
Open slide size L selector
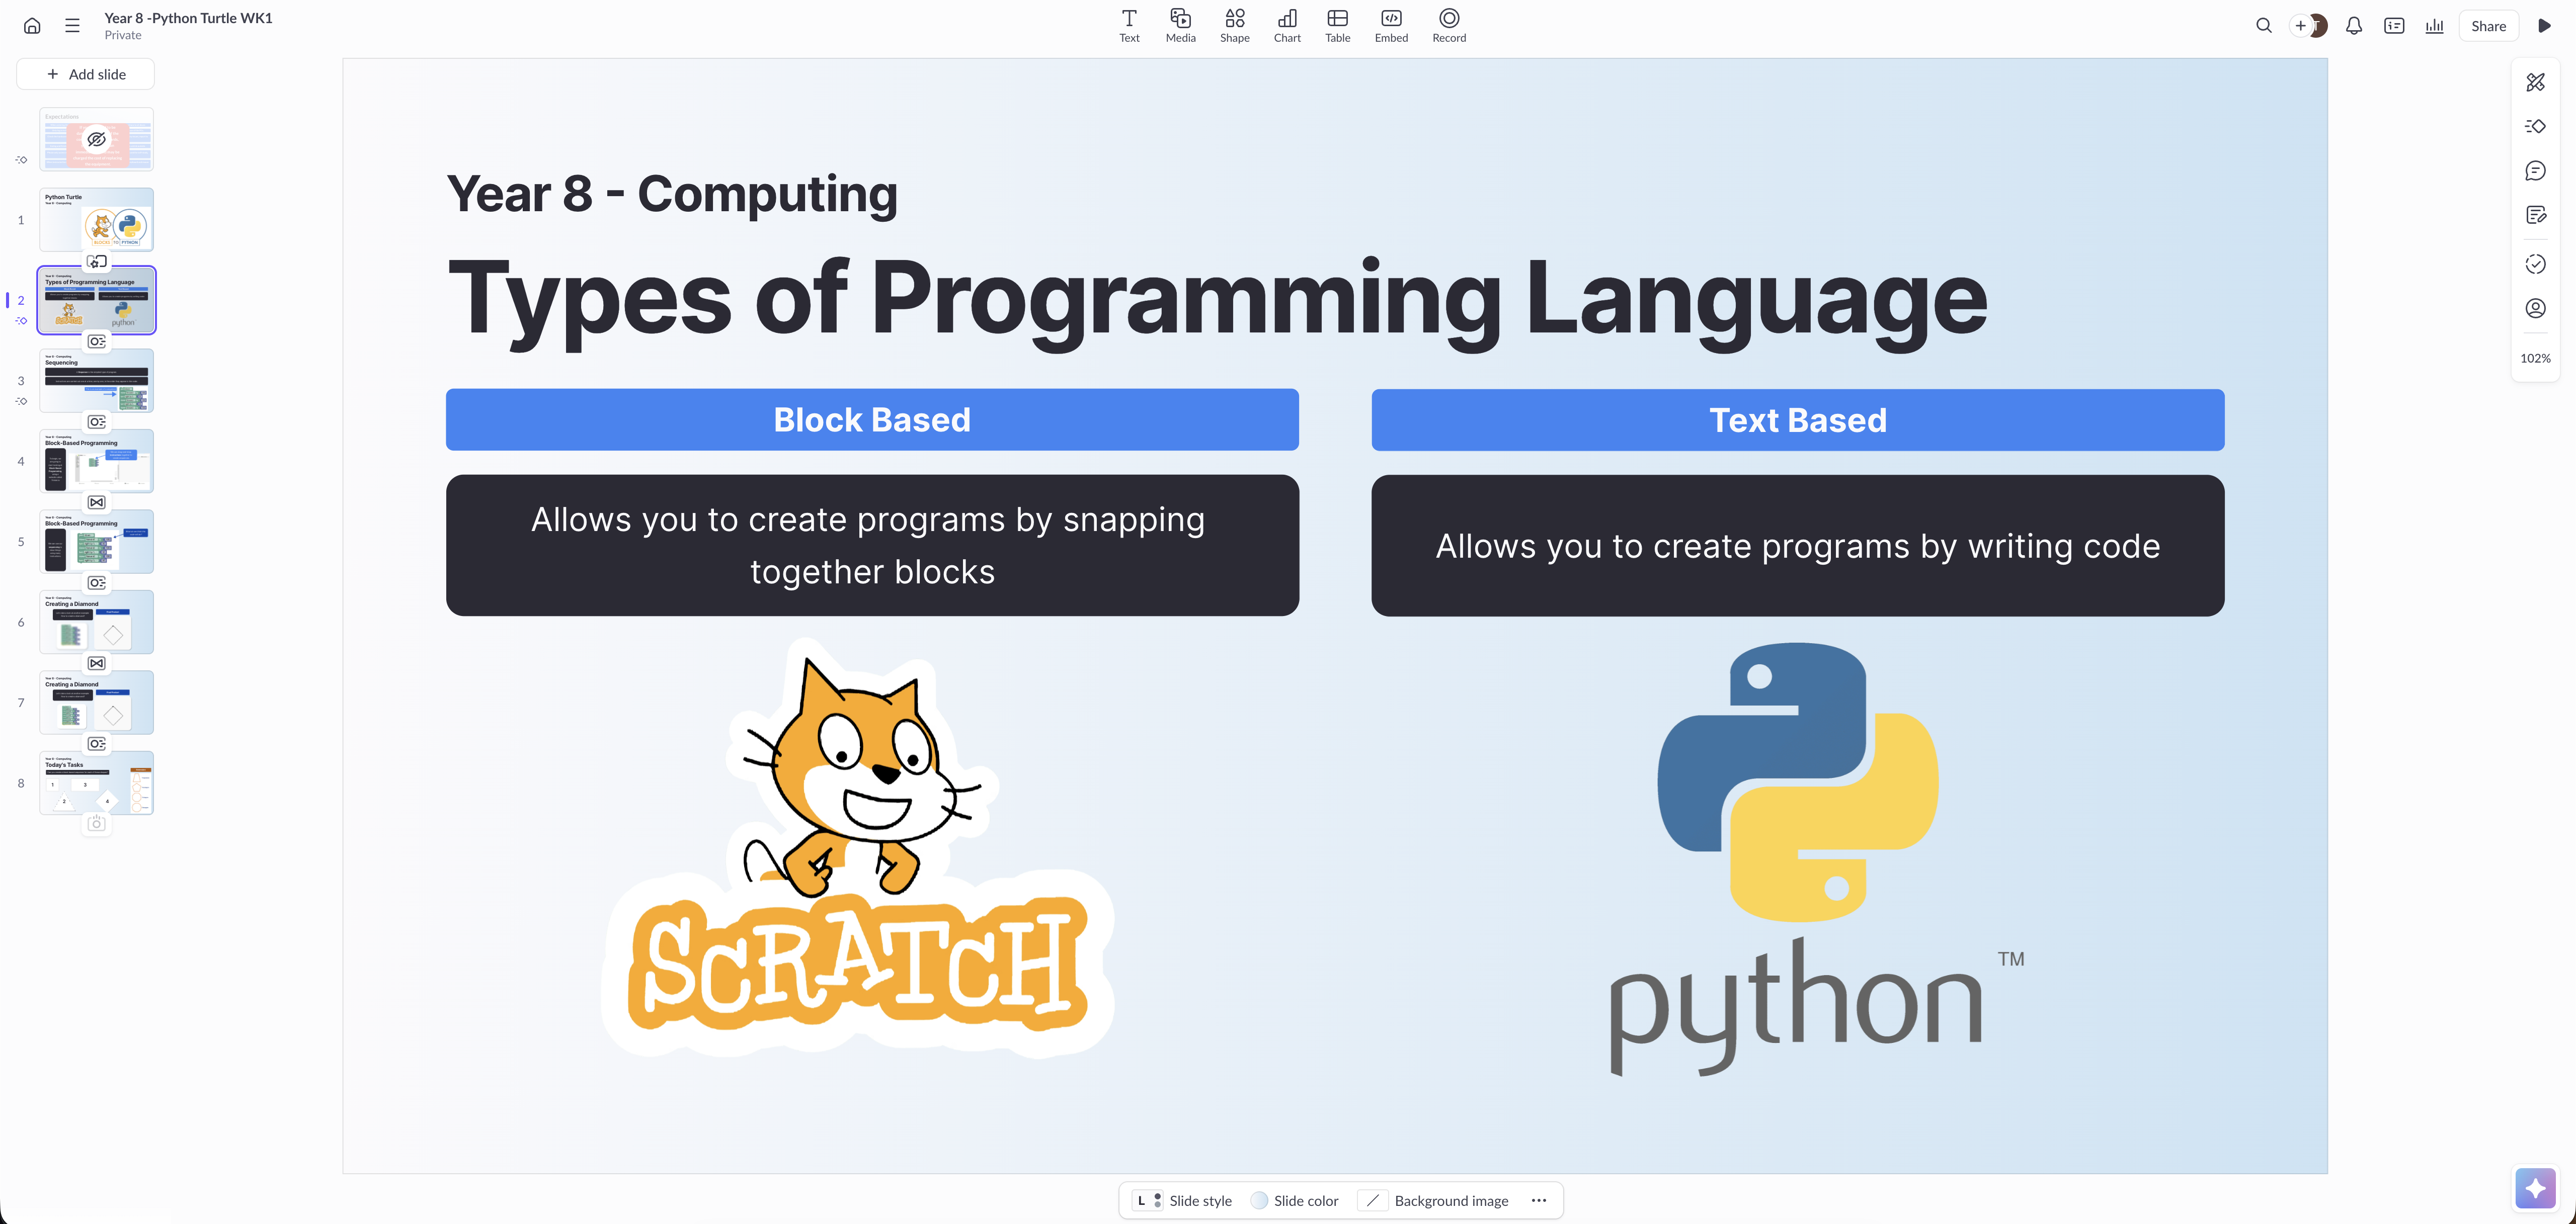(1148, 1200)
